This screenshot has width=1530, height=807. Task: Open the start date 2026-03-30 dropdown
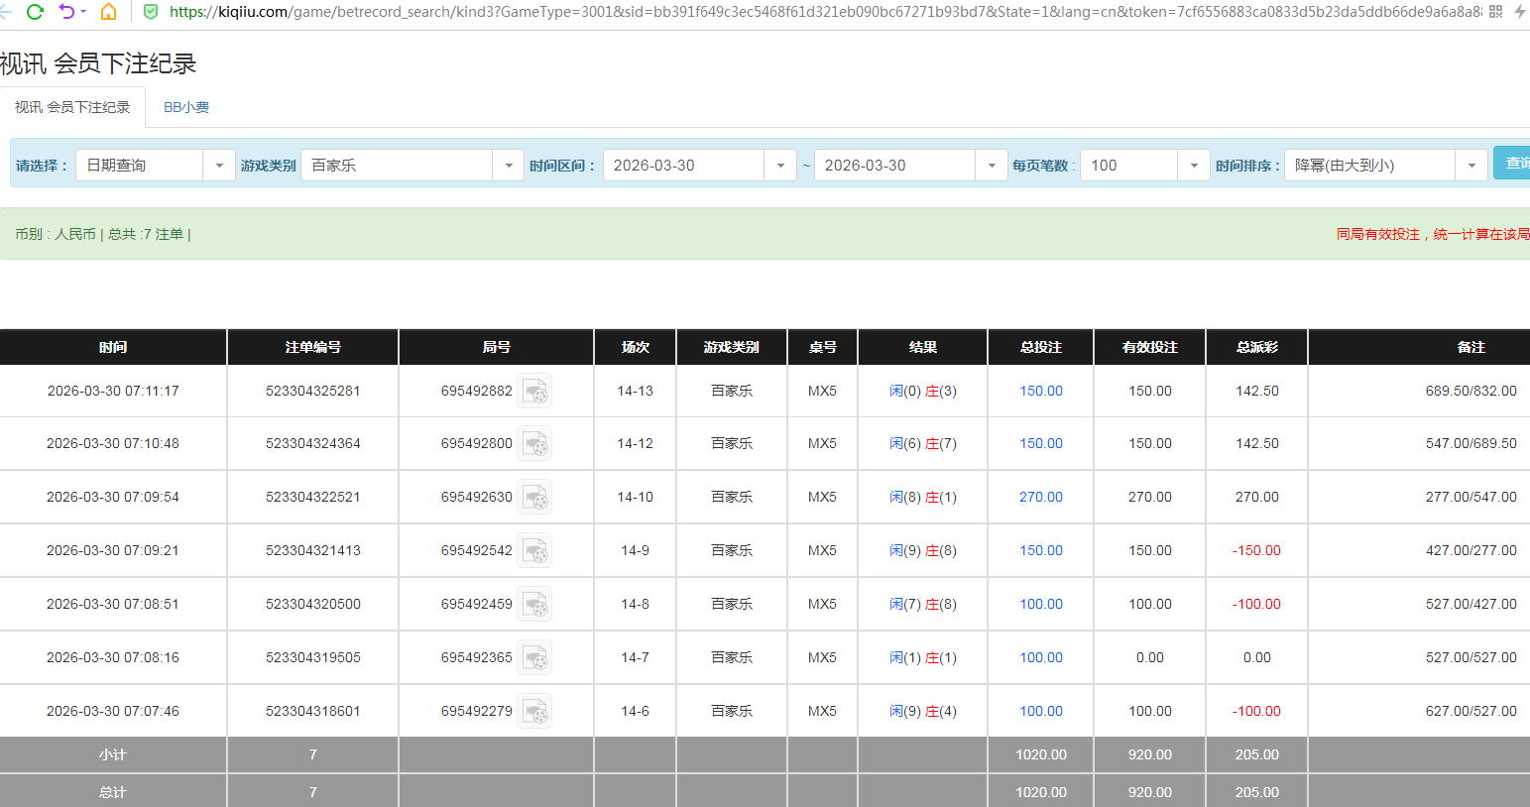[780, 166]
